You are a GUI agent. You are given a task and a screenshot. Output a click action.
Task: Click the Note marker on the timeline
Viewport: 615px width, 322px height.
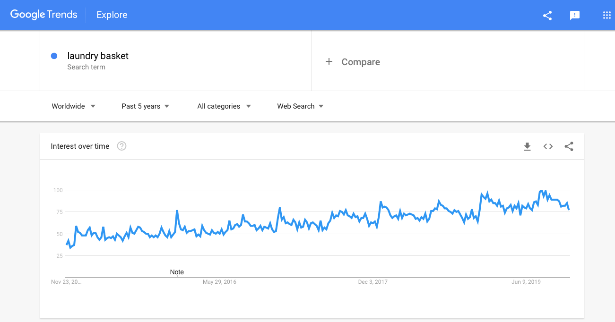(177, 272)
